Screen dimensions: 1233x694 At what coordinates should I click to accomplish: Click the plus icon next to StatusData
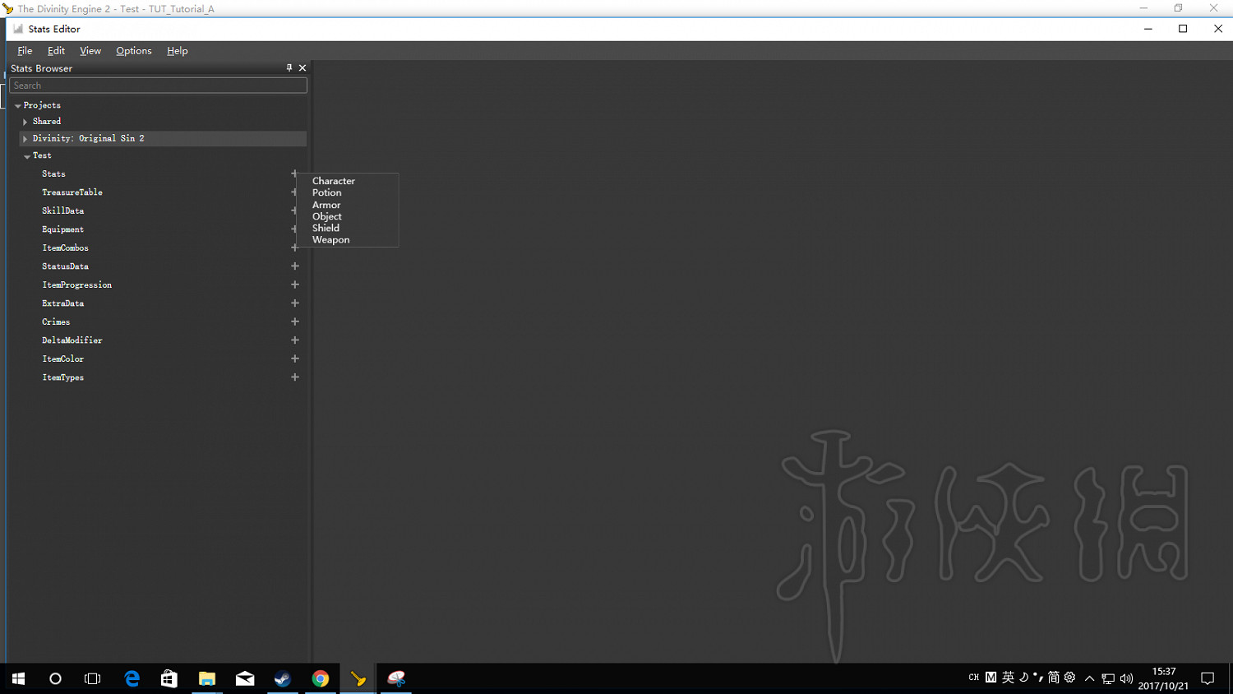tap(295, 266)
